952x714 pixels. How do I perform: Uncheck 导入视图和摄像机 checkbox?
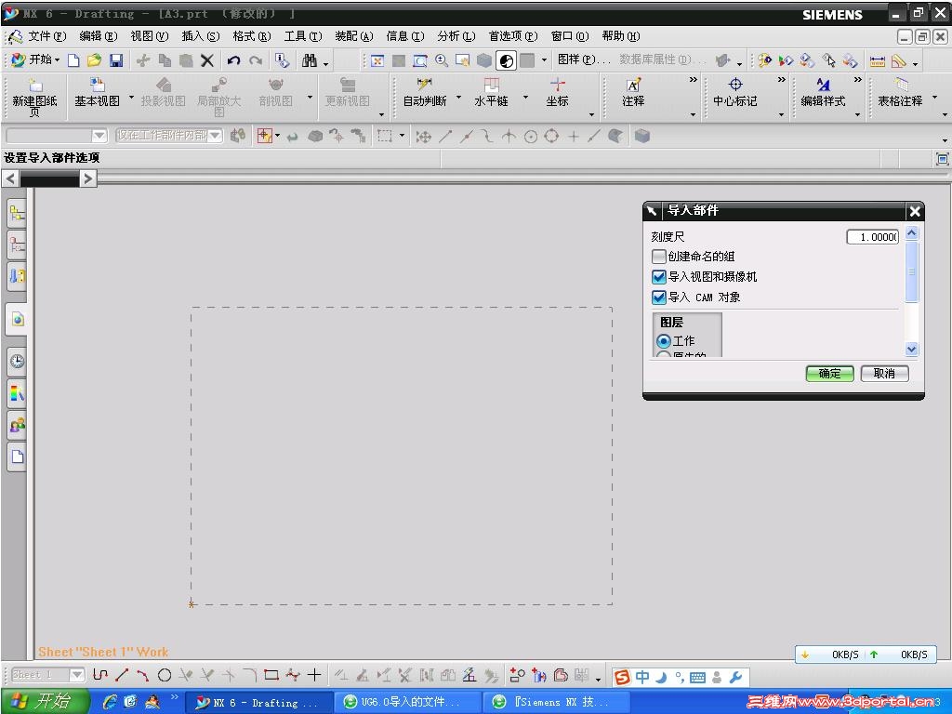point(659,277)
